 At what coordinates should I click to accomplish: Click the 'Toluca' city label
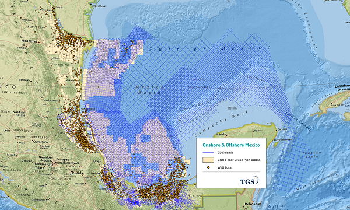click(x=39, y=167)
